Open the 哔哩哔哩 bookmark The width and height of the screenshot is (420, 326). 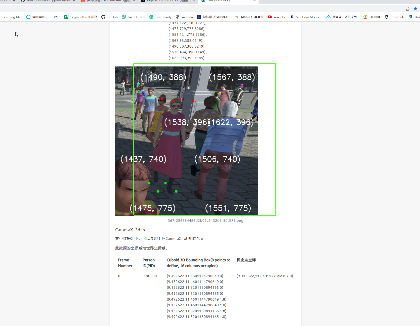(43, 17)
